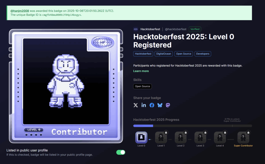265x164 pixels.
Task: Click the locked Super Contributor badge
Action: tap(243, 137)
